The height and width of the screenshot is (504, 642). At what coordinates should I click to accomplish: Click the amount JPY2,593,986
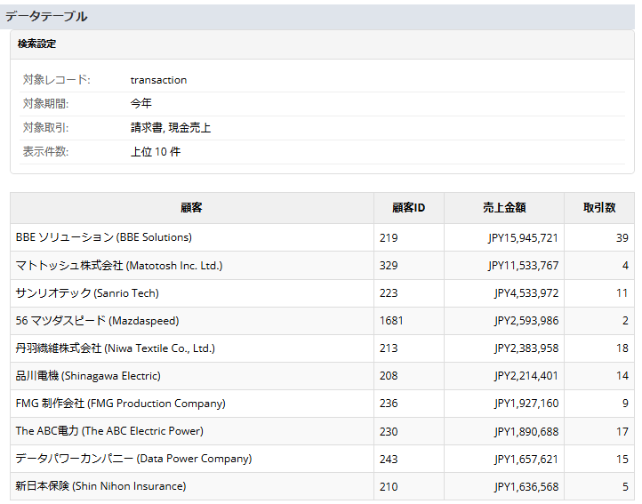[526, 321]
